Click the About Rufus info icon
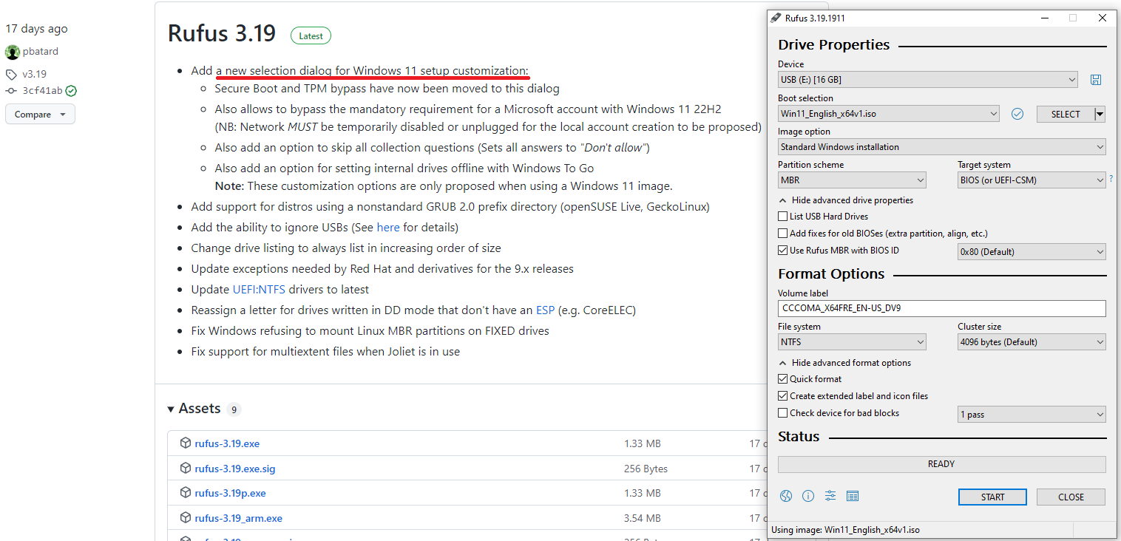 pyautogui.click(x=807, y=496)
